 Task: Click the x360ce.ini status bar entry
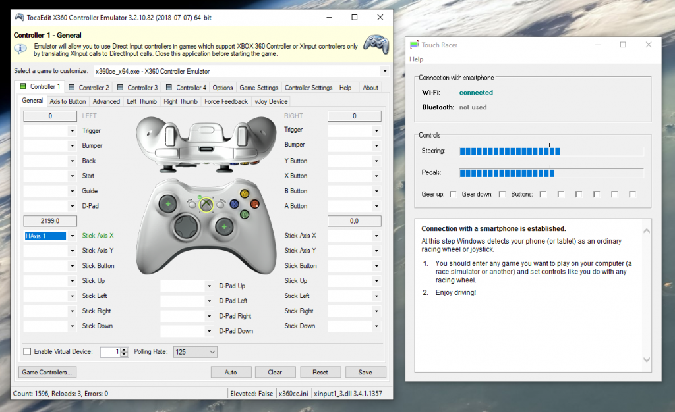[x=293, y=393]
